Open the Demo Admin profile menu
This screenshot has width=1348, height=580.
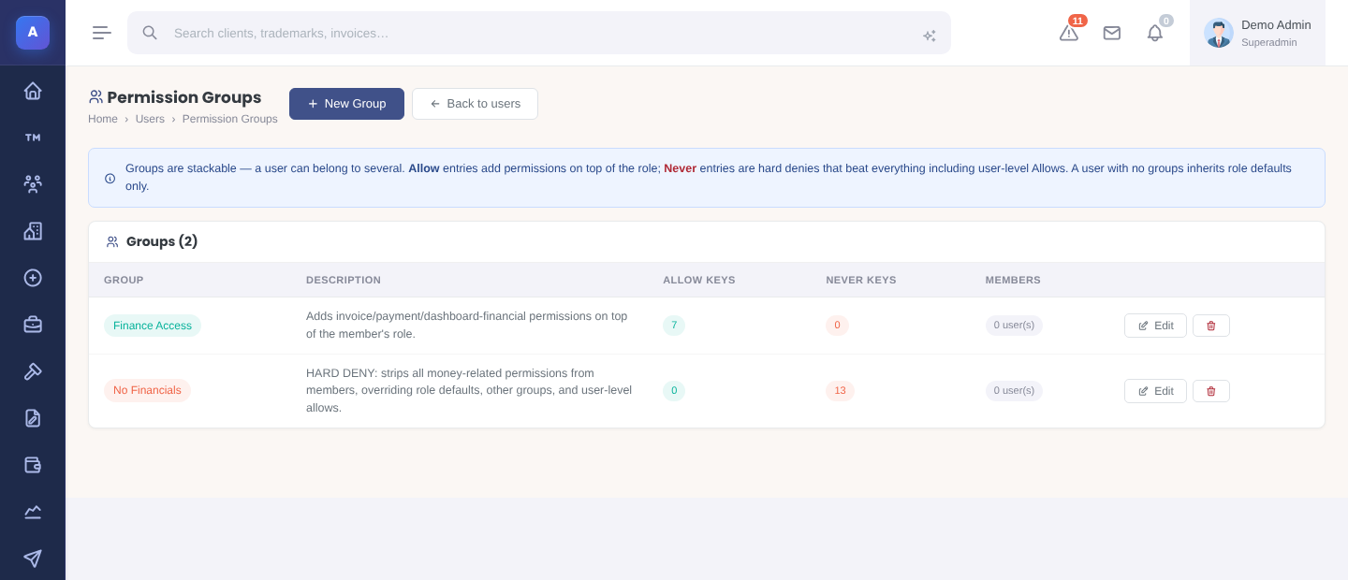pyautogui.click(x=1257, y=33)
